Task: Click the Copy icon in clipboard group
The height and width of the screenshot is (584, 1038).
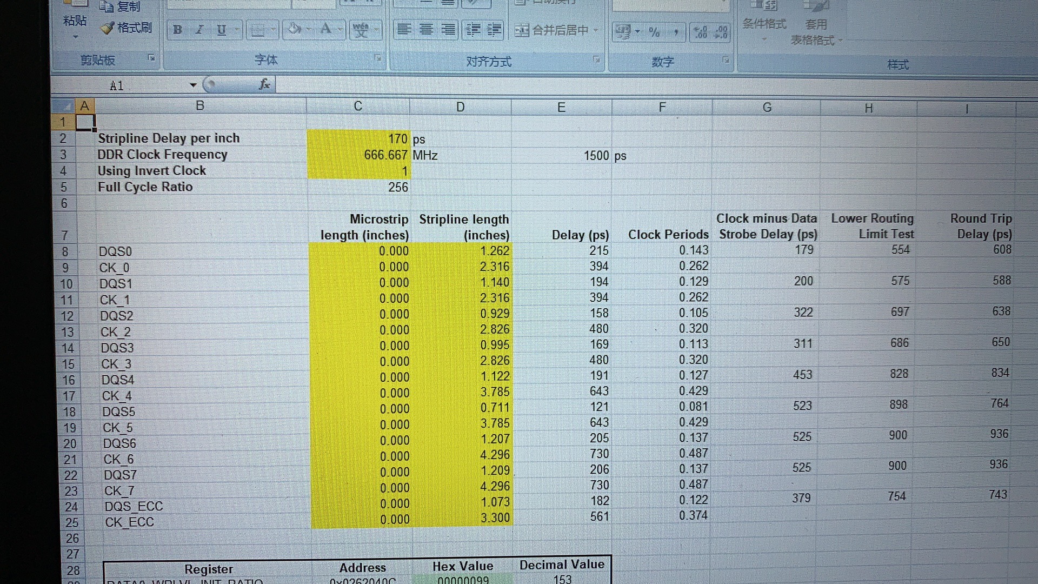Action: [x=107, y=6]
